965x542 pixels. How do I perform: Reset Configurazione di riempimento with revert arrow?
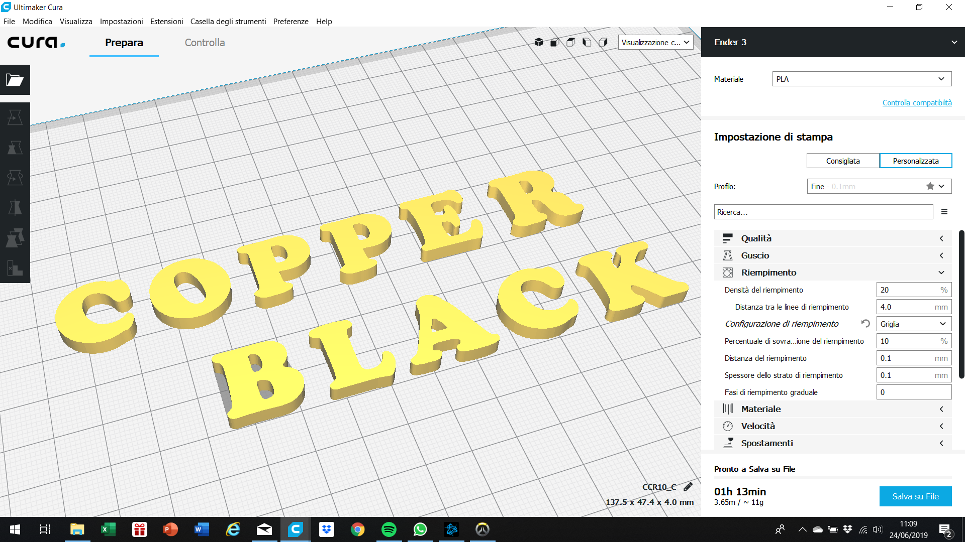point(865,324)
